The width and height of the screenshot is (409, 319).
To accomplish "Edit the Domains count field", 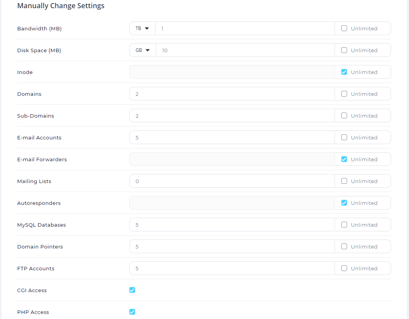I will pos(232,94).
